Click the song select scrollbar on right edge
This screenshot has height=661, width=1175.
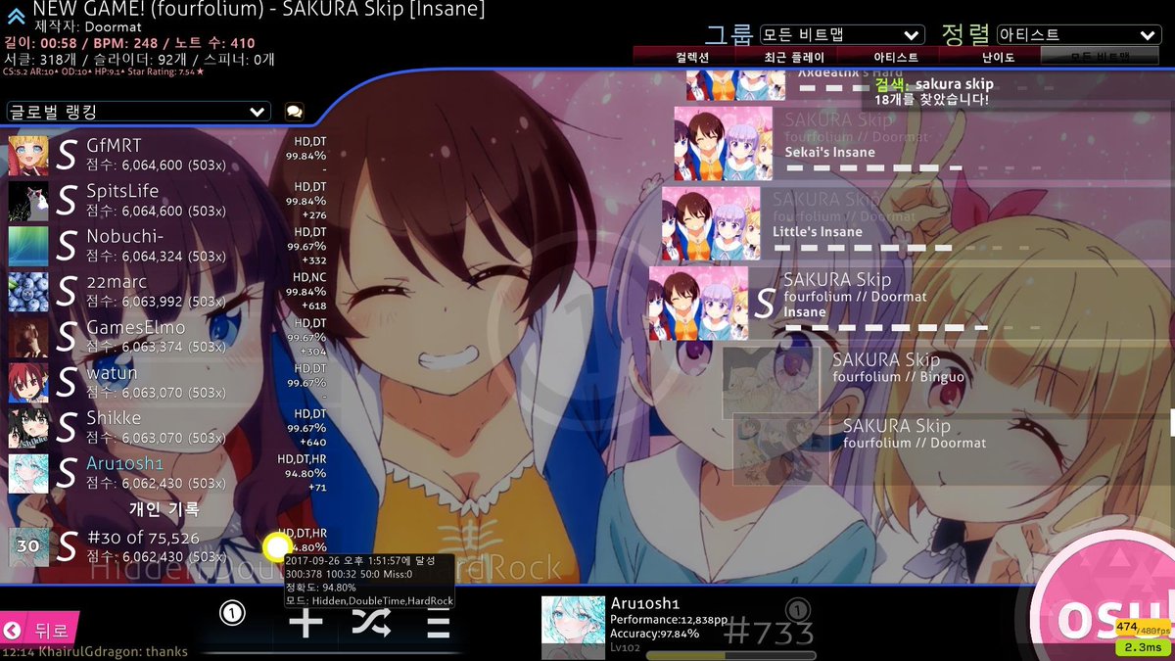pos(1172,424)
